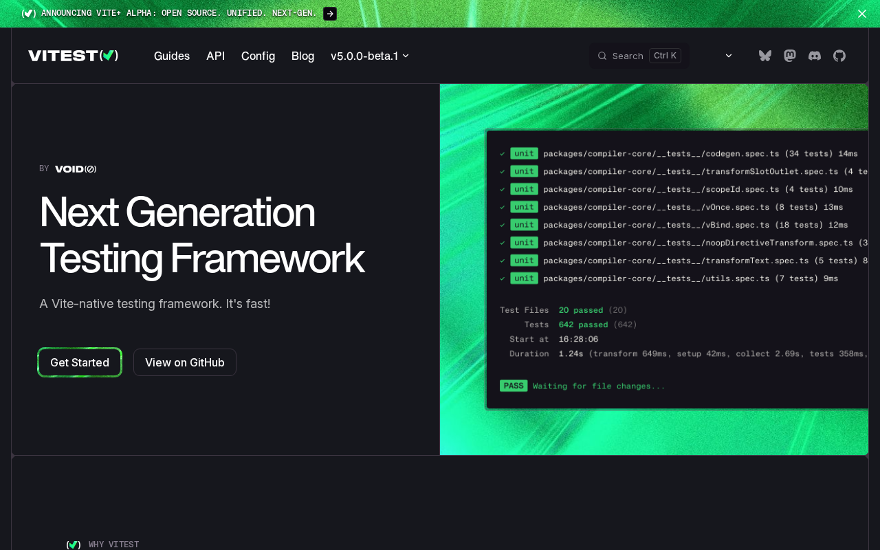This screenshot has height=550, width=880.
Task: Click the Vite+ logo in the announcement banner
Action: pos(29,14)
